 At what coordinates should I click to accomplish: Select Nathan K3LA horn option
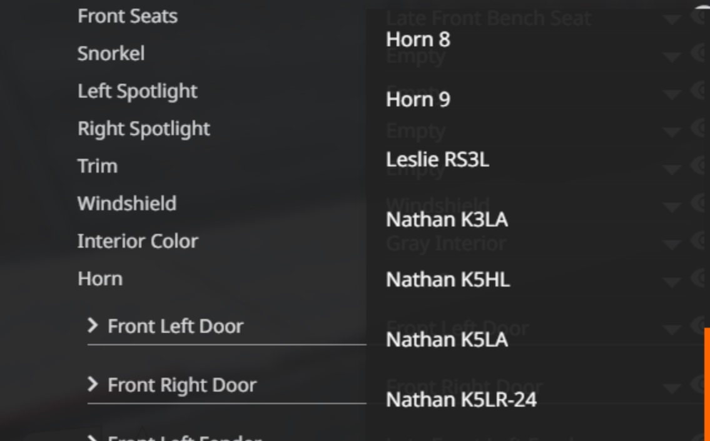447,220
